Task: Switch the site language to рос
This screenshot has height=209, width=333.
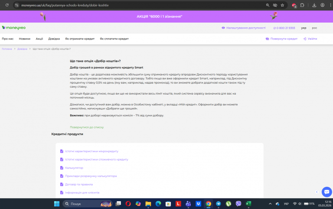Action: (x=314, y=28)
